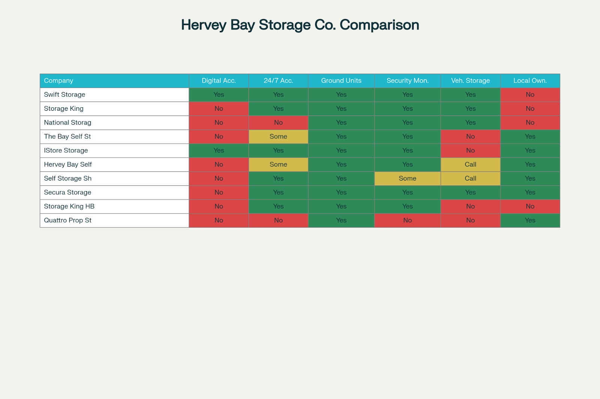Click the Security Mon. column header
600x399 pixels.
coord(407,80)
